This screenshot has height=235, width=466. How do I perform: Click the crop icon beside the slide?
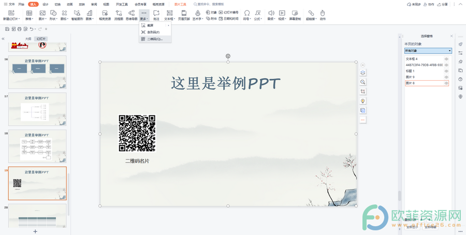pos(362,92)
